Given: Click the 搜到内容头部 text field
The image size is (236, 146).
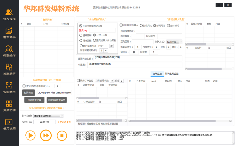Looking at the screenshot, I should [138, 58].
